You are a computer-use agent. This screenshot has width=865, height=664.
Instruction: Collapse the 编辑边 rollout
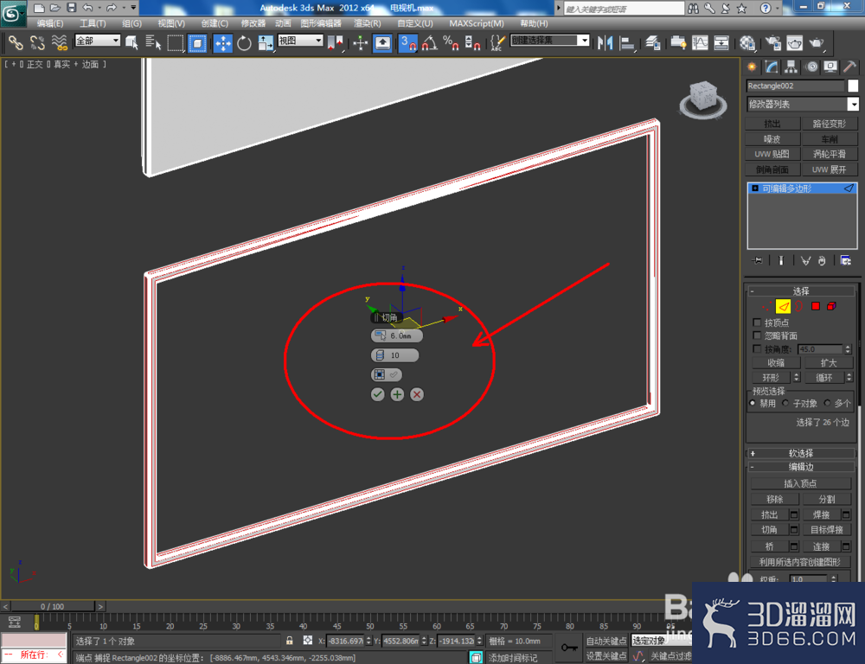801,467
